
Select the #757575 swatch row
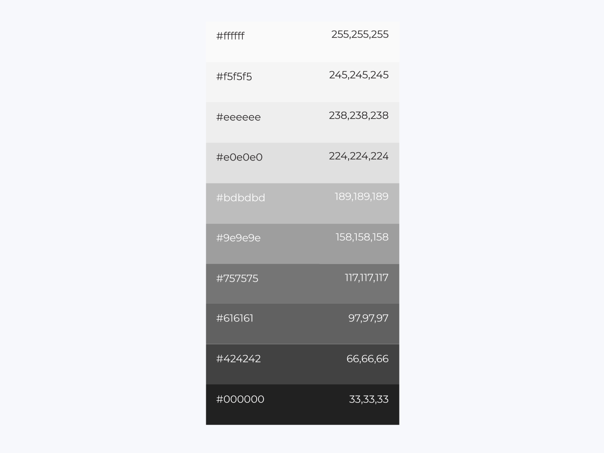302,284
